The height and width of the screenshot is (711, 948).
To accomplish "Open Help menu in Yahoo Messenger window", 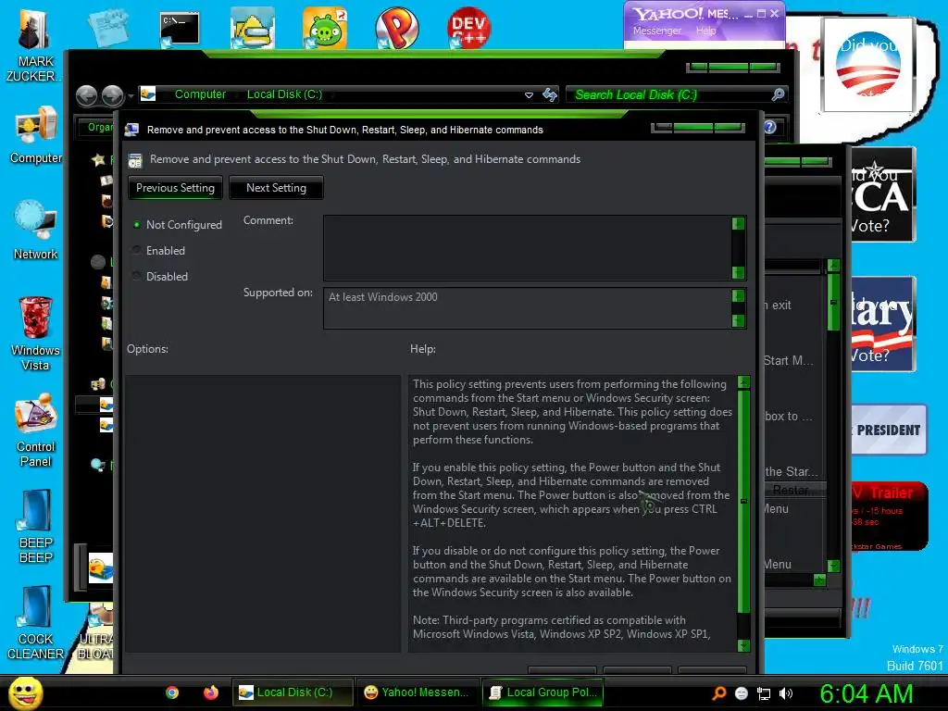I will 705,31.
